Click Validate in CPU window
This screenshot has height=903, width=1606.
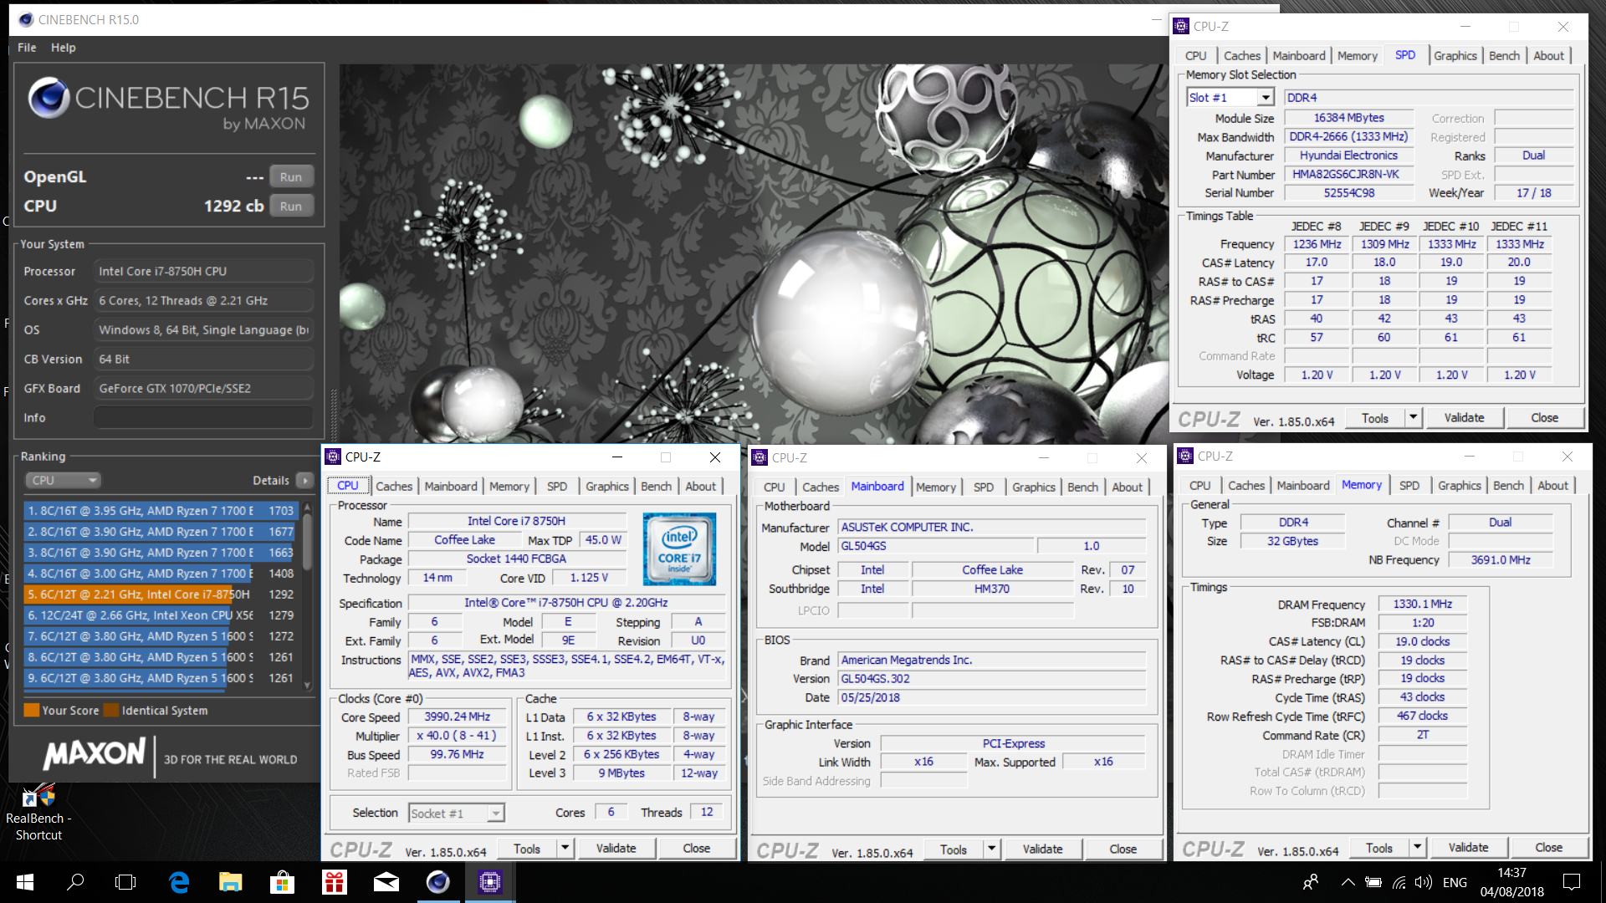pos(616,848)
